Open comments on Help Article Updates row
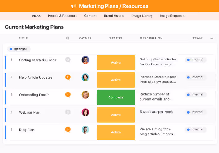This screenshot has width=219, height=153. click(67, 77)
